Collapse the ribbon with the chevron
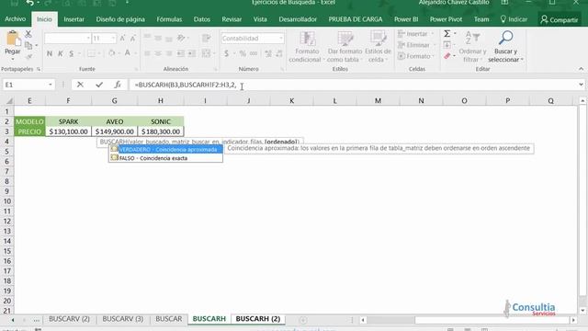This screenshot has height=331, width=588. tap(581, 69)
